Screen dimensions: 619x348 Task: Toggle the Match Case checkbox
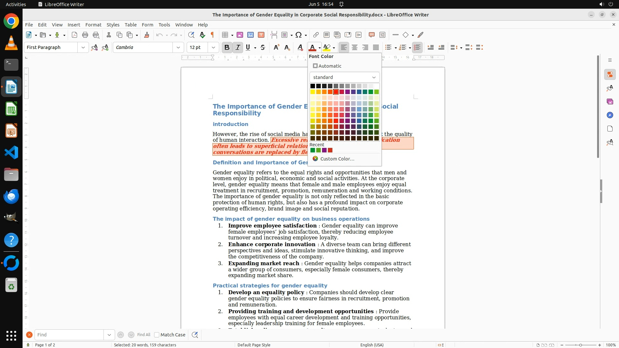[157, 335]
